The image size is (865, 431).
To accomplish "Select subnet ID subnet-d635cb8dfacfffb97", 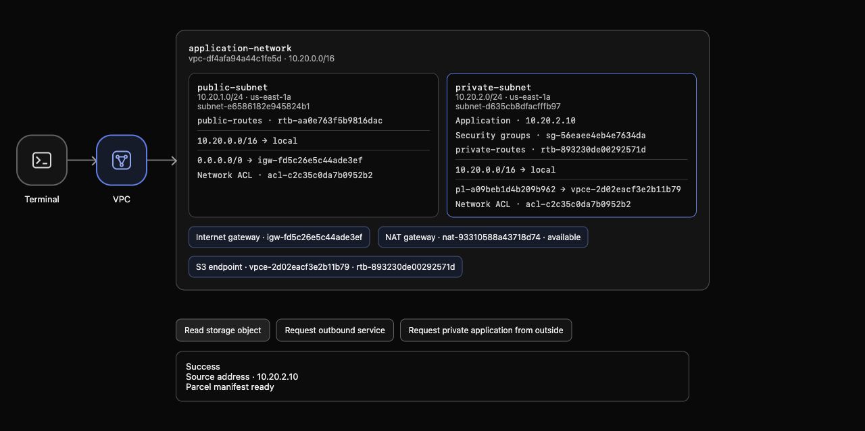I will 508,107.
